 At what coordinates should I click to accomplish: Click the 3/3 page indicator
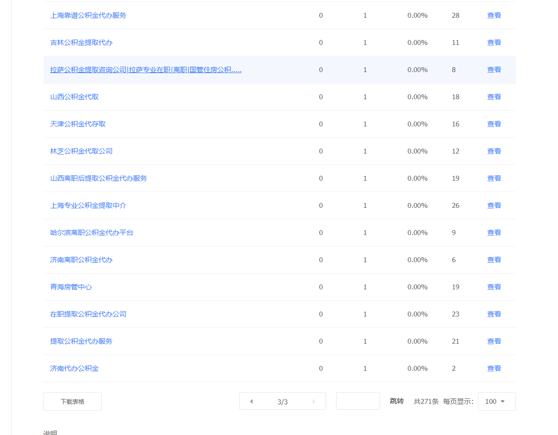point(283,401)
